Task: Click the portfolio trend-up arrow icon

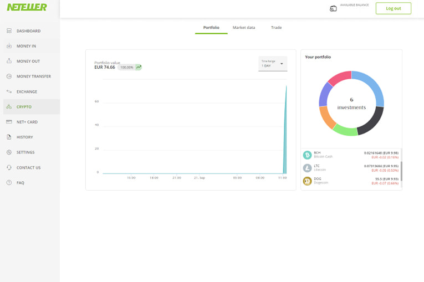Action: 139,67
